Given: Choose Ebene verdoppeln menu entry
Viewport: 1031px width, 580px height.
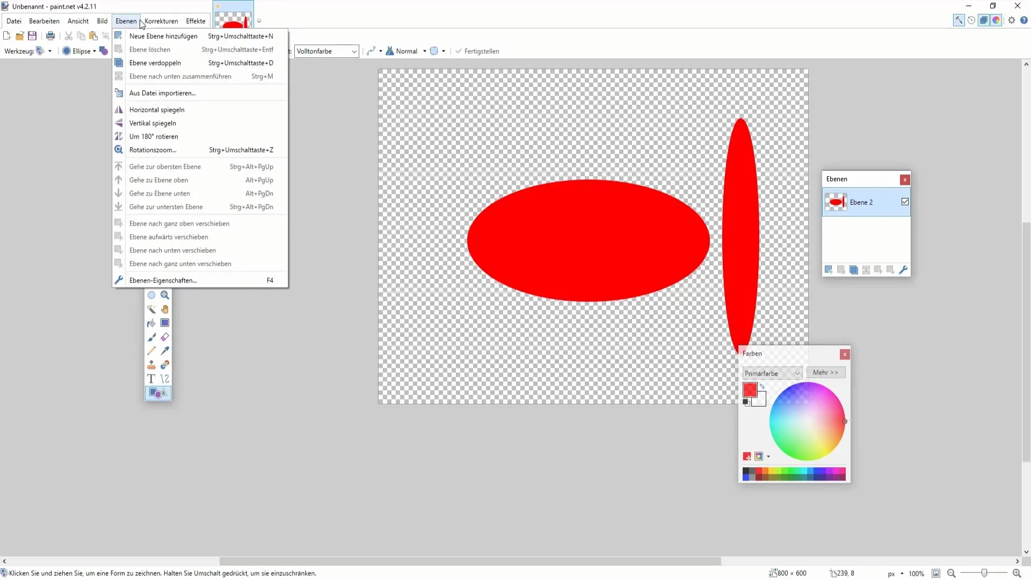Looking at the screenshot, I should click(200, 63).
